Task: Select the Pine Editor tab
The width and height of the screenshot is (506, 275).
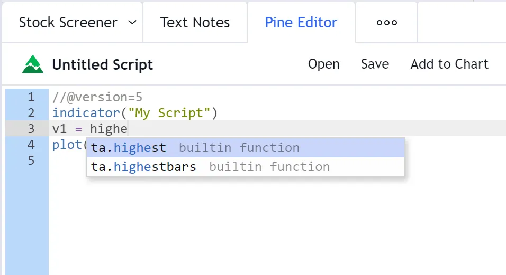Action: tap(301, 23)
